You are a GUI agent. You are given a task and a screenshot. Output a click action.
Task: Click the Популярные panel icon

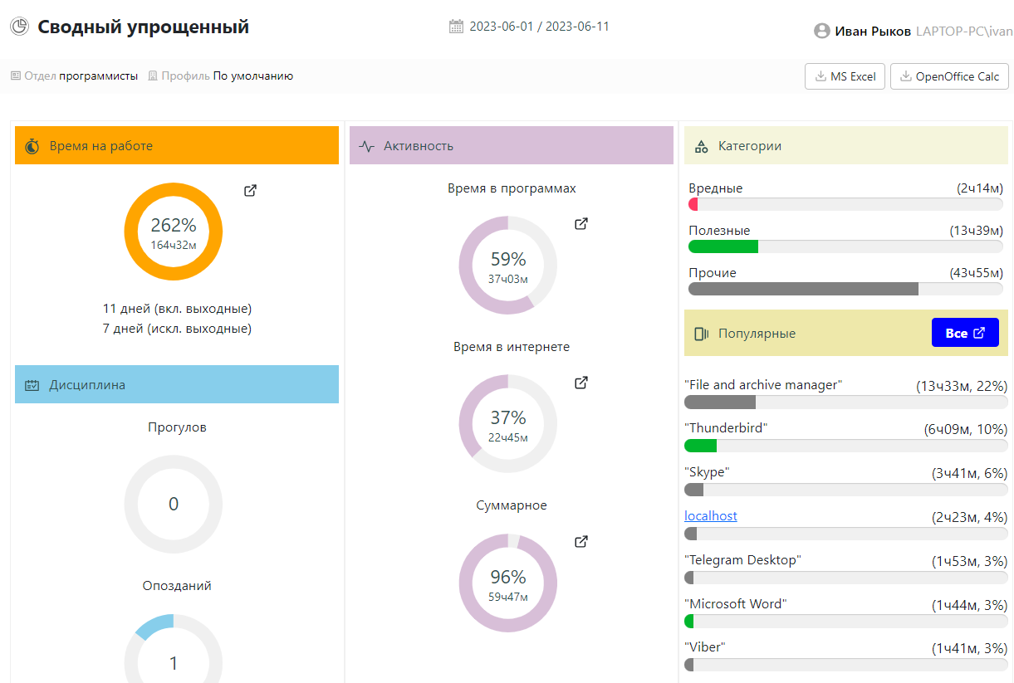[x=701, y=334]
